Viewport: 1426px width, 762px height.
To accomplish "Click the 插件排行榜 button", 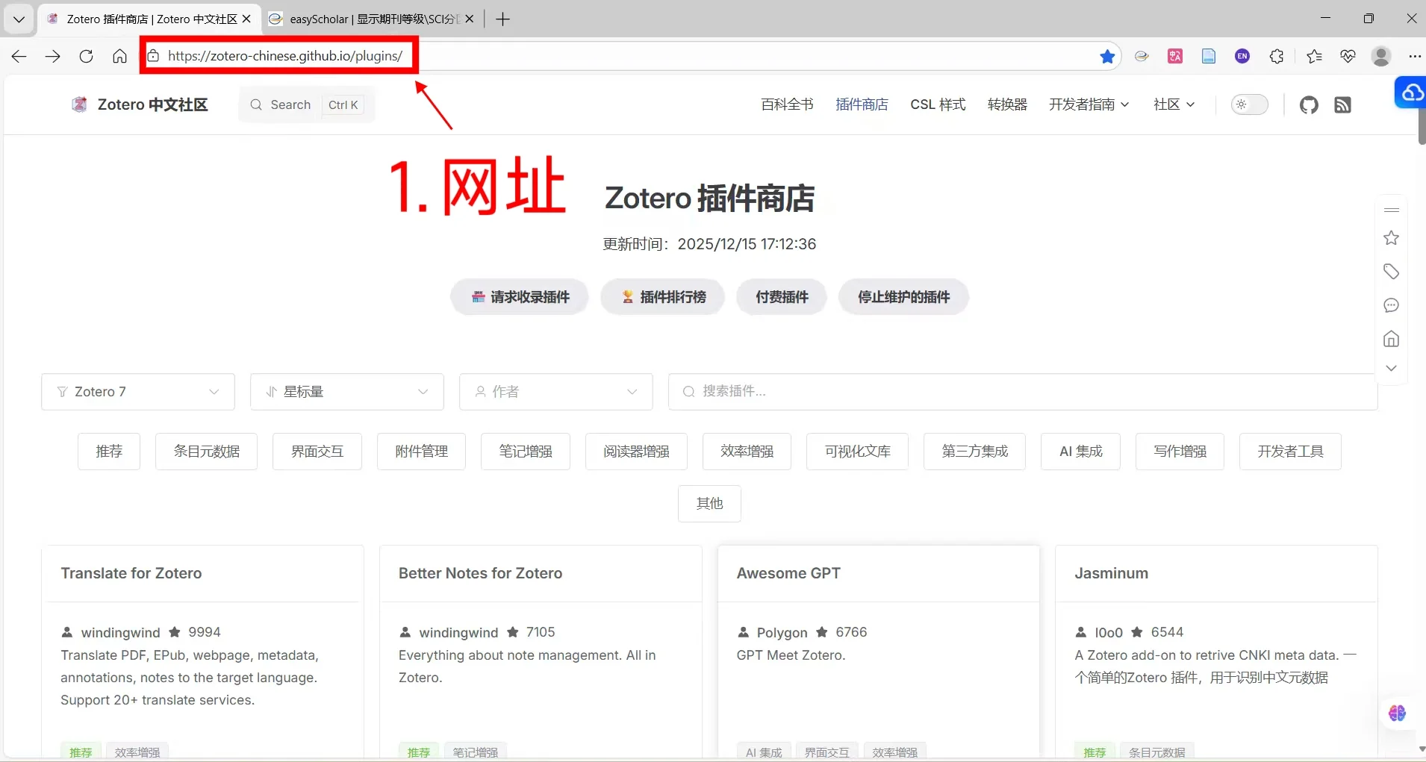I will point(663,297).
